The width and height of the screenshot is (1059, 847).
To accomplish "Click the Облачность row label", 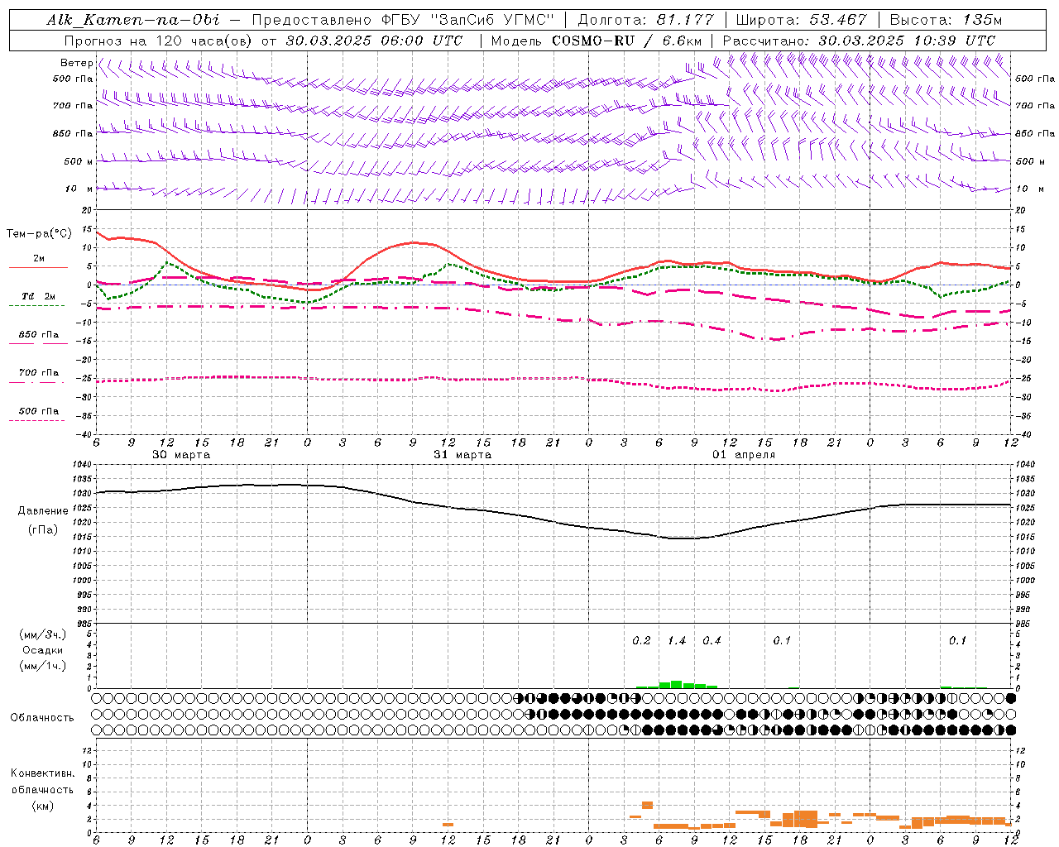I will click(x=42, y=717).
